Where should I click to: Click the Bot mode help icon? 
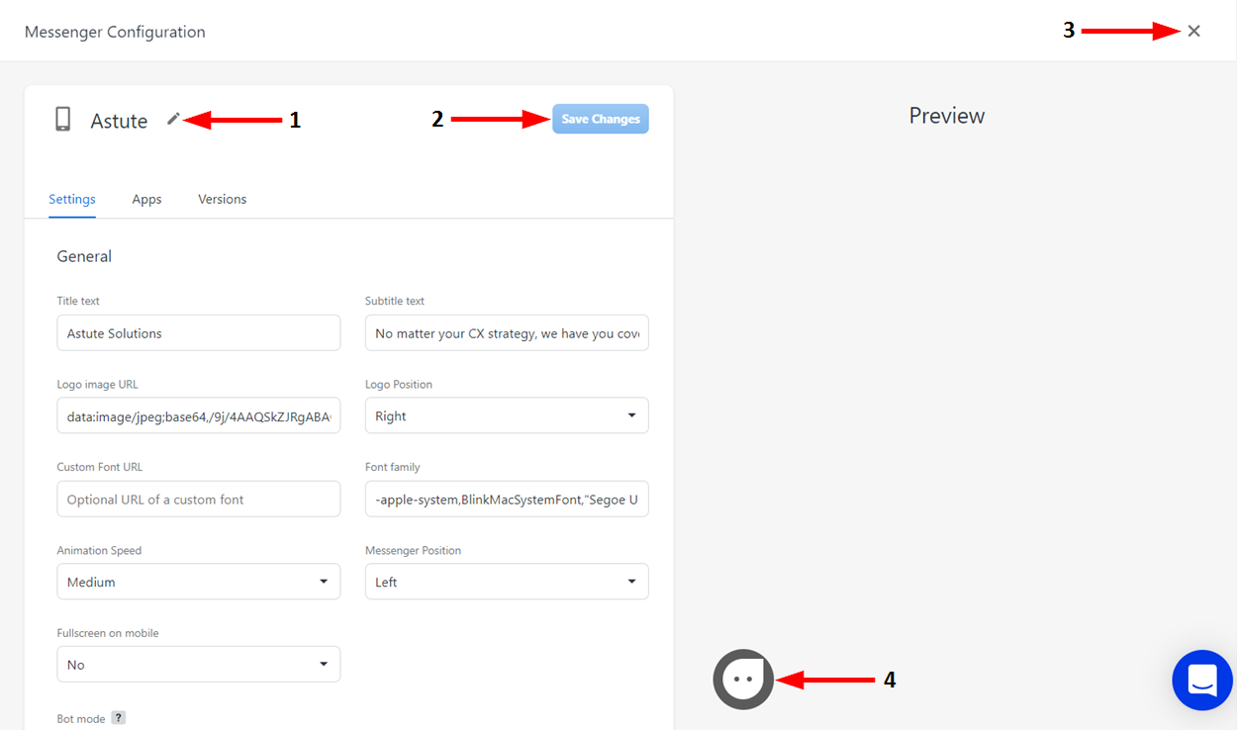[118, 718]
